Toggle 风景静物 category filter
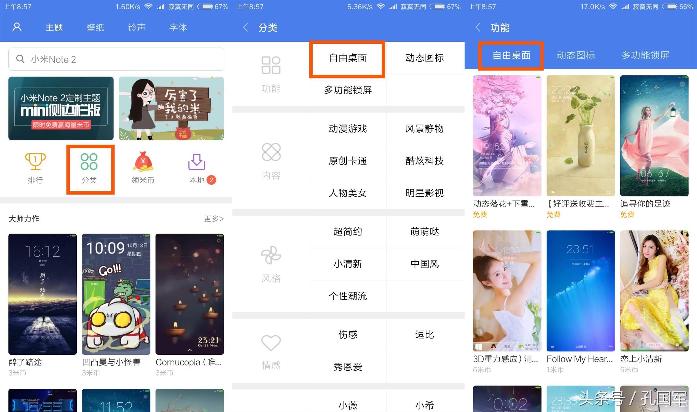The image size is (697, 412). (x=424, y=129)
